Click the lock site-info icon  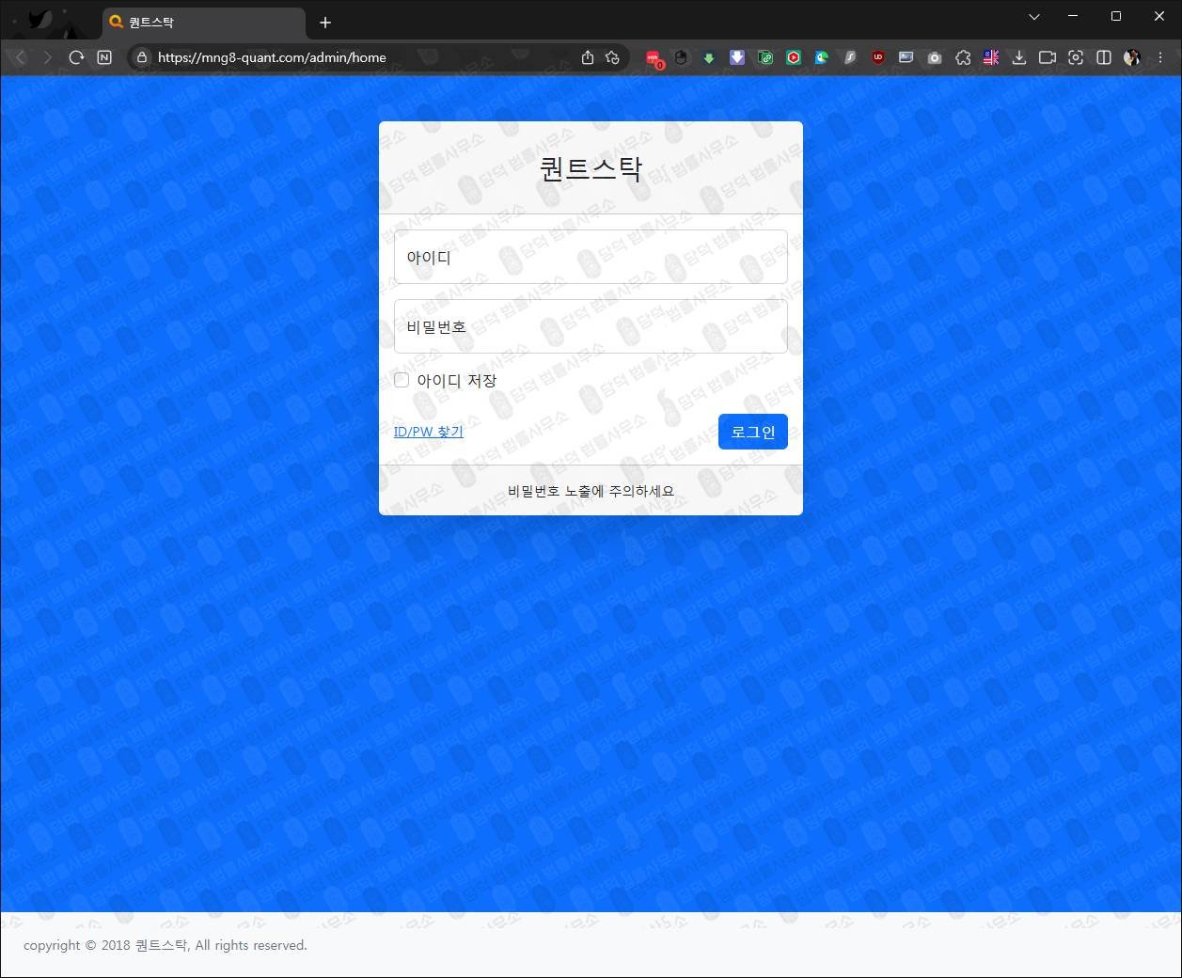tap(142, 57)
